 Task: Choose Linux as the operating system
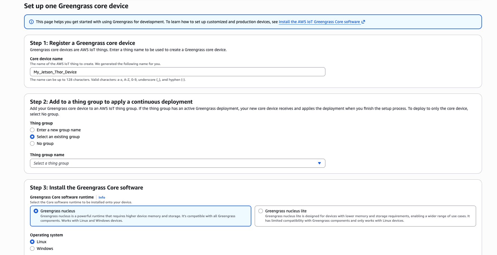tap(32, 242)
